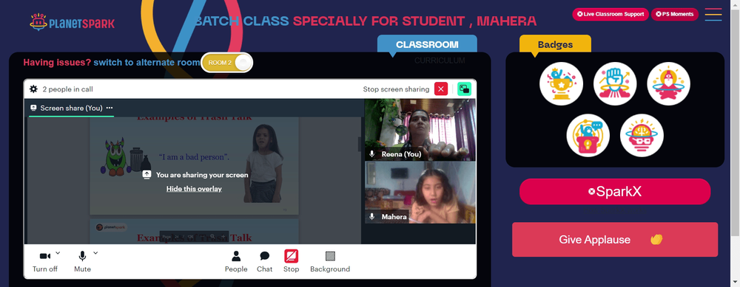740x287 pixels.
Task: Click the Give Applause button
Action: [x=615, y=240]
